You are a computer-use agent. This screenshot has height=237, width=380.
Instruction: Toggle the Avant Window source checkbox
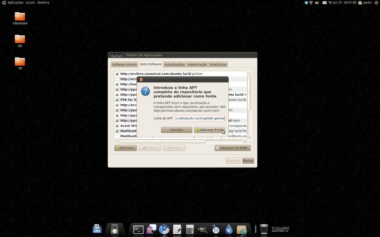(x=117, y=126)
